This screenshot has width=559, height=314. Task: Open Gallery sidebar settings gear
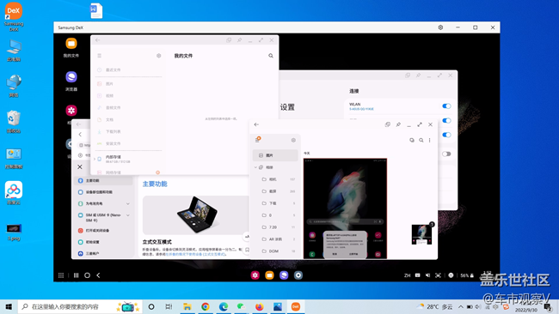(x=293, y=140)
